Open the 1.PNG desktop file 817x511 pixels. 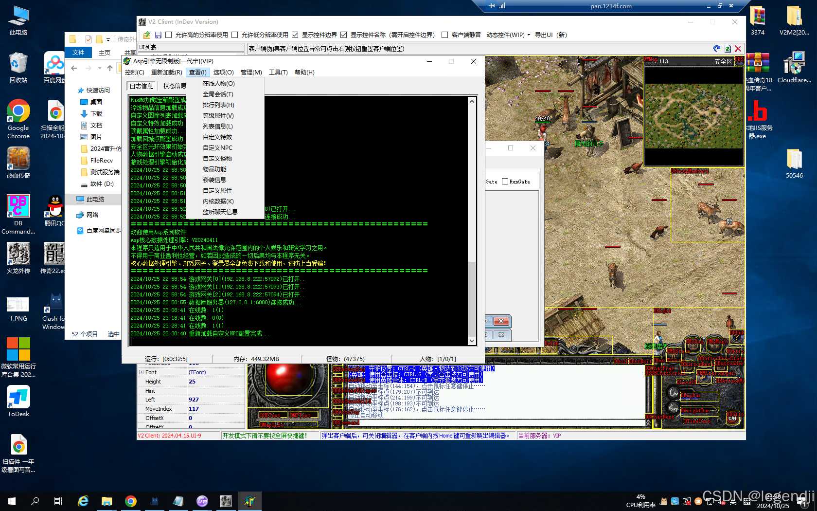click(18, 309)
